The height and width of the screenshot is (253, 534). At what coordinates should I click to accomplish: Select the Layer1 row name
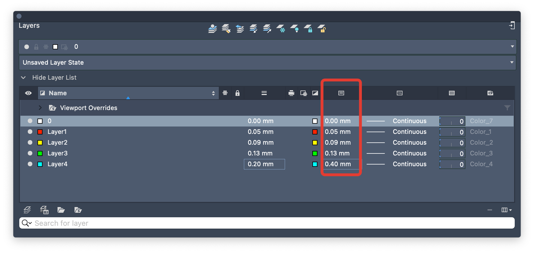coord(57,132)
